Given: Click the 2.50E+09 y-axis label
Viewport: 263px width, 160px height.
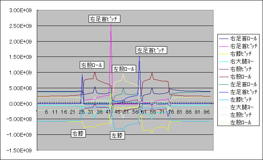Looking at the screenshot, I should (20, 26).
